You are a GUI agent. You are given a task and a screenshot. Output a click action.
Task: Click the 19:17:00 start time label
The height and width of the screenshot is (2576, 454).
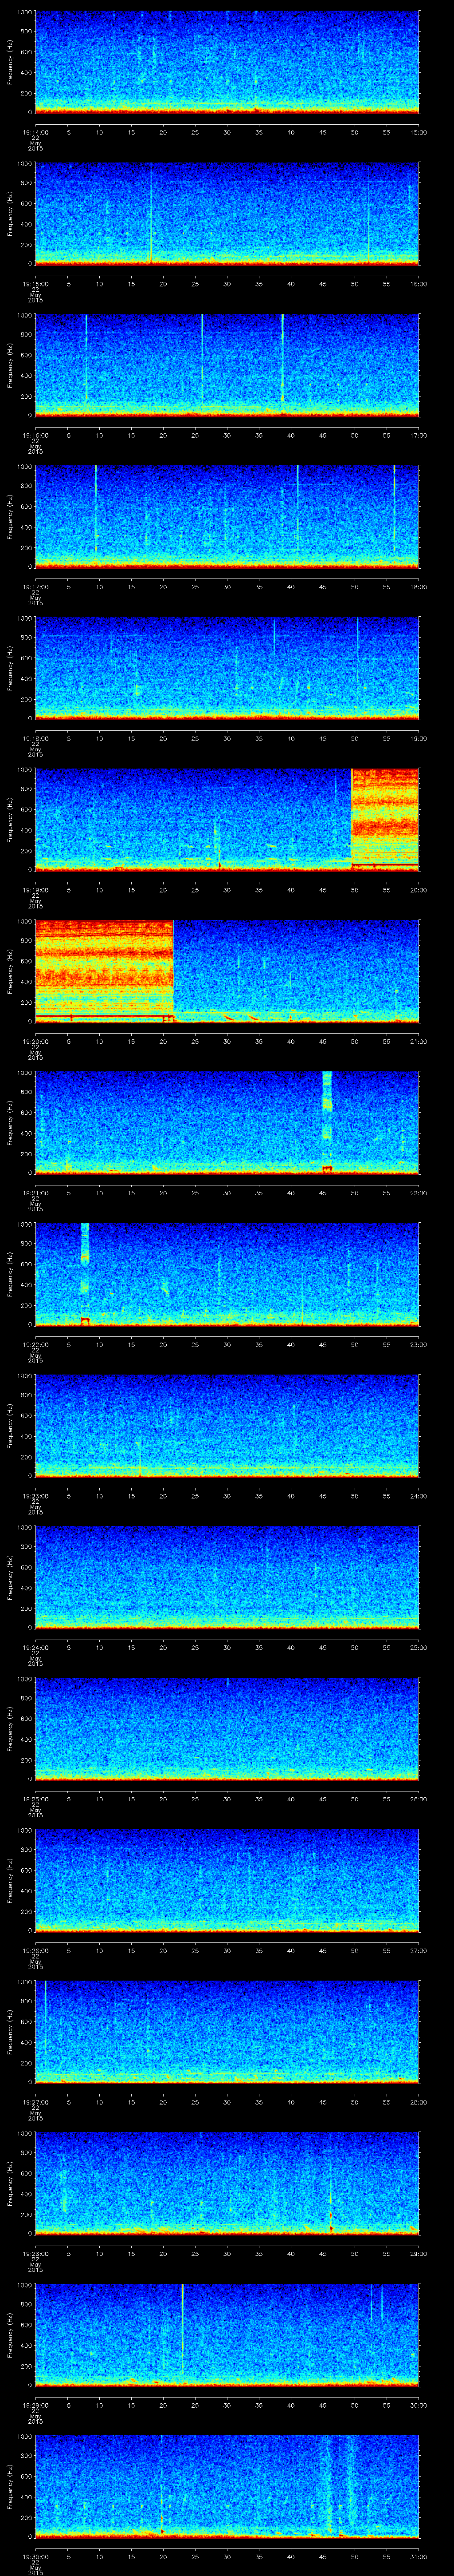(35, 587)
